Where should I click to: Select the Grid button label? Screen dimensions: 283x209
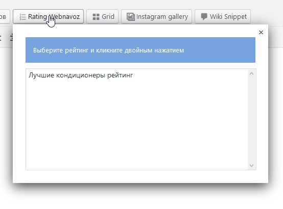pos(108,17)
